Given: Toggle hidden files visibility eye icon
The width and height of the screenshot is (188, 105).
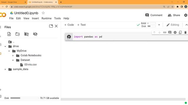Looking at the screenshot, I should tap(35, 34).
